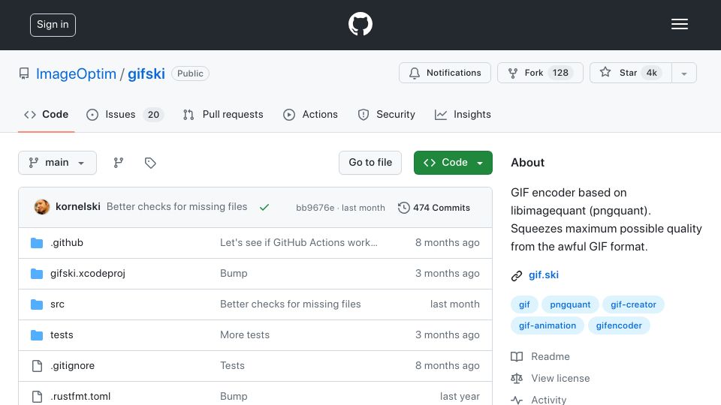Open the 'Better checks for missing files' latest commit message

coord(176,207)
